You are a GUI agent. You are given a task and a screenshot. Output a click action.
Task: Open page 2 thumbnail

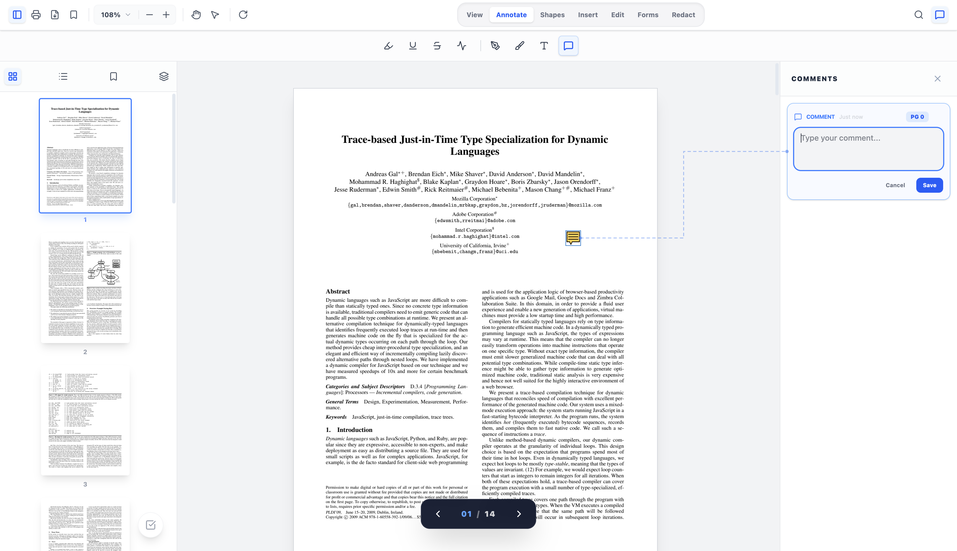pyautogui.click(x=85, y=288)
